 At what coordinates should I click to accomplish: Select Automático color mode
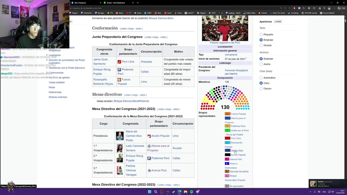(x=261, y=78)
